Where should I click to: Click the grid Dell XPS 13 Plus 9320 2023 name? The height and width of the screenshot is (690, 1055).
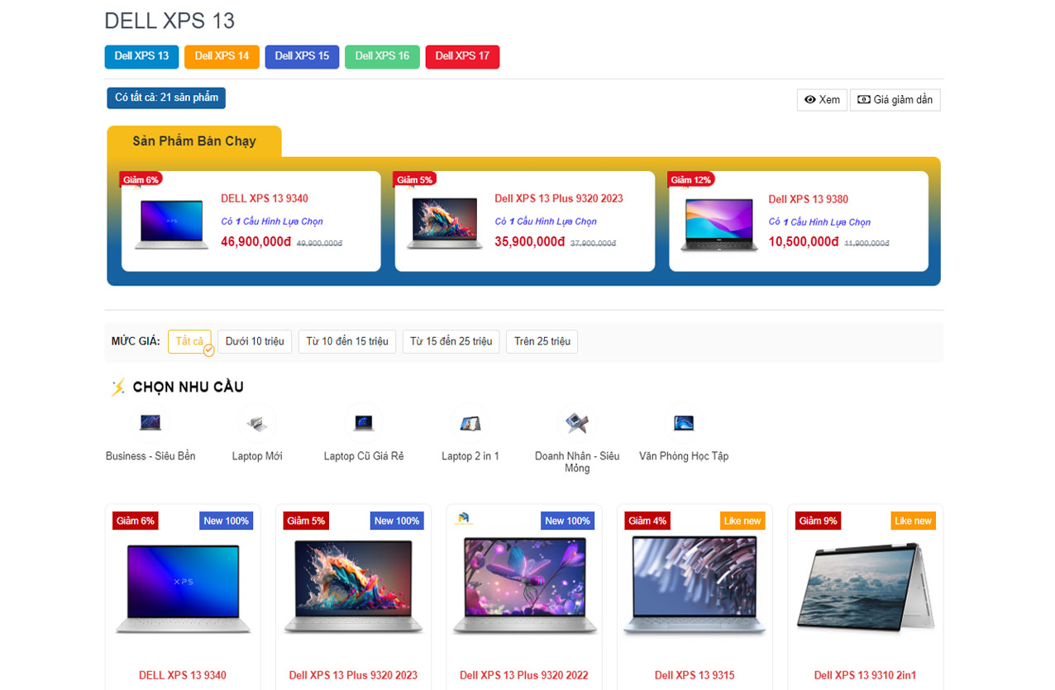(x=353, y=675)
